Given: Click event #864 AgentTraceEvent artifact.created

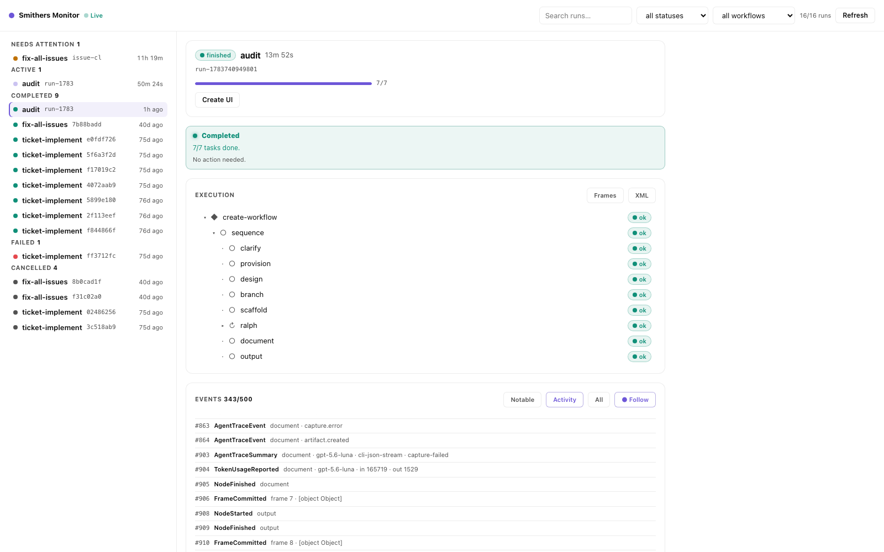Looking at the screenshot, I should [x=425, y=440].
